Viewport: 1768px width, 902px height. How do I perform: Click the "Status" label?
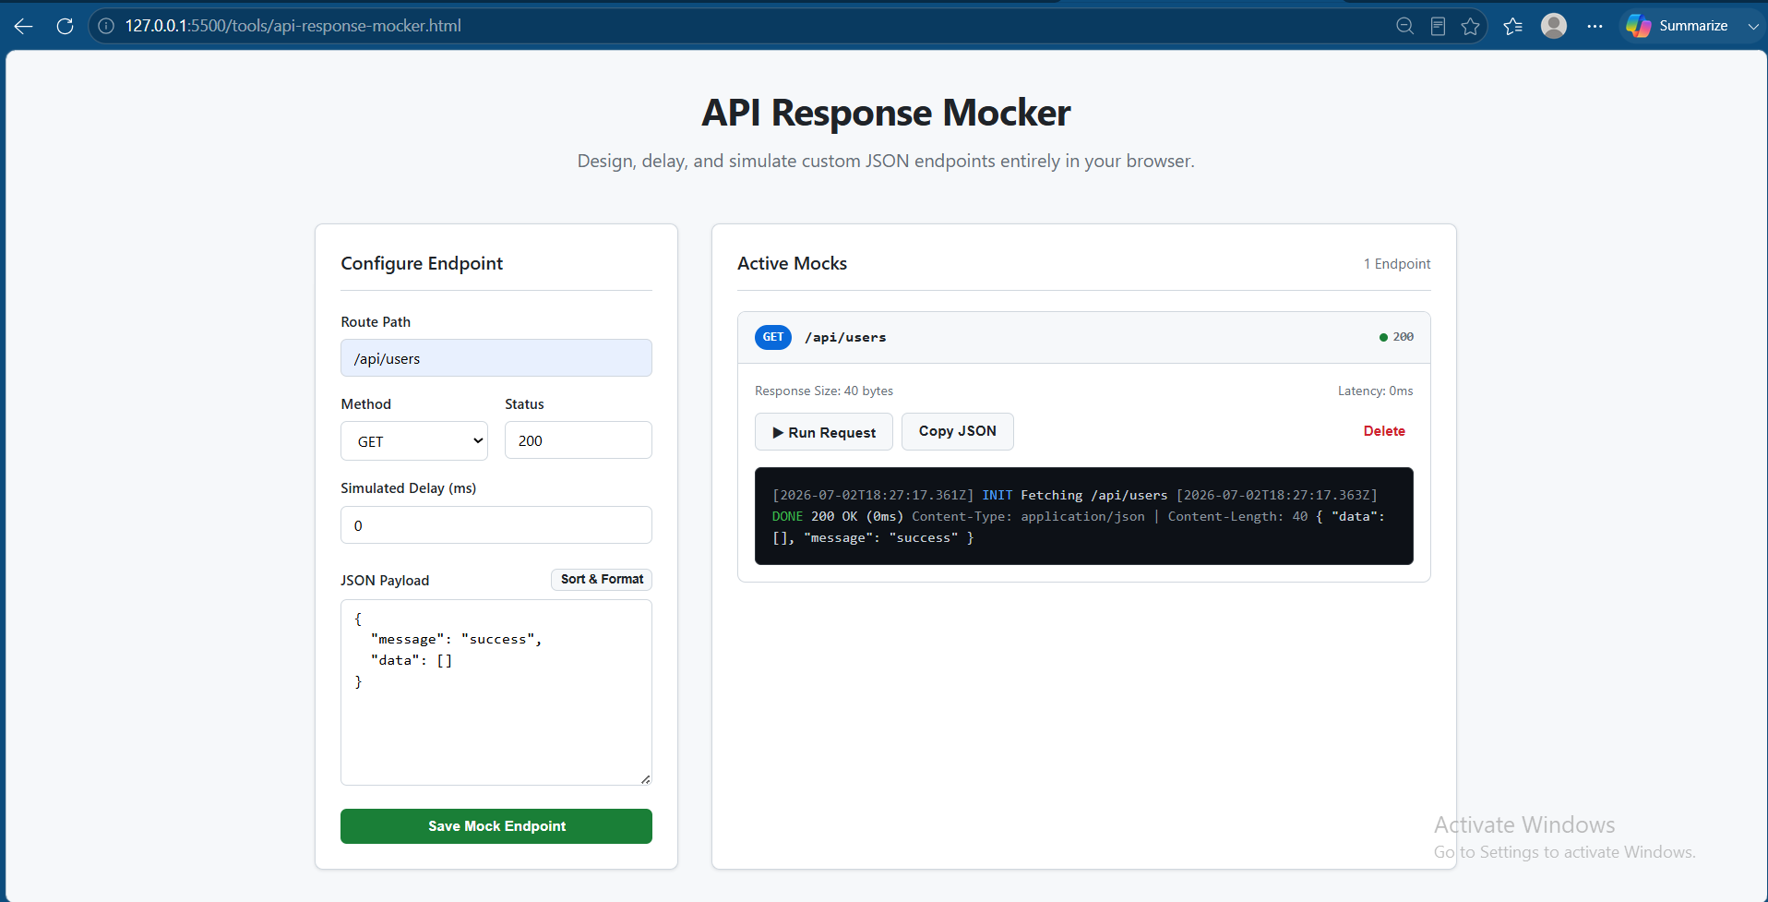click(x=524, y=404)
